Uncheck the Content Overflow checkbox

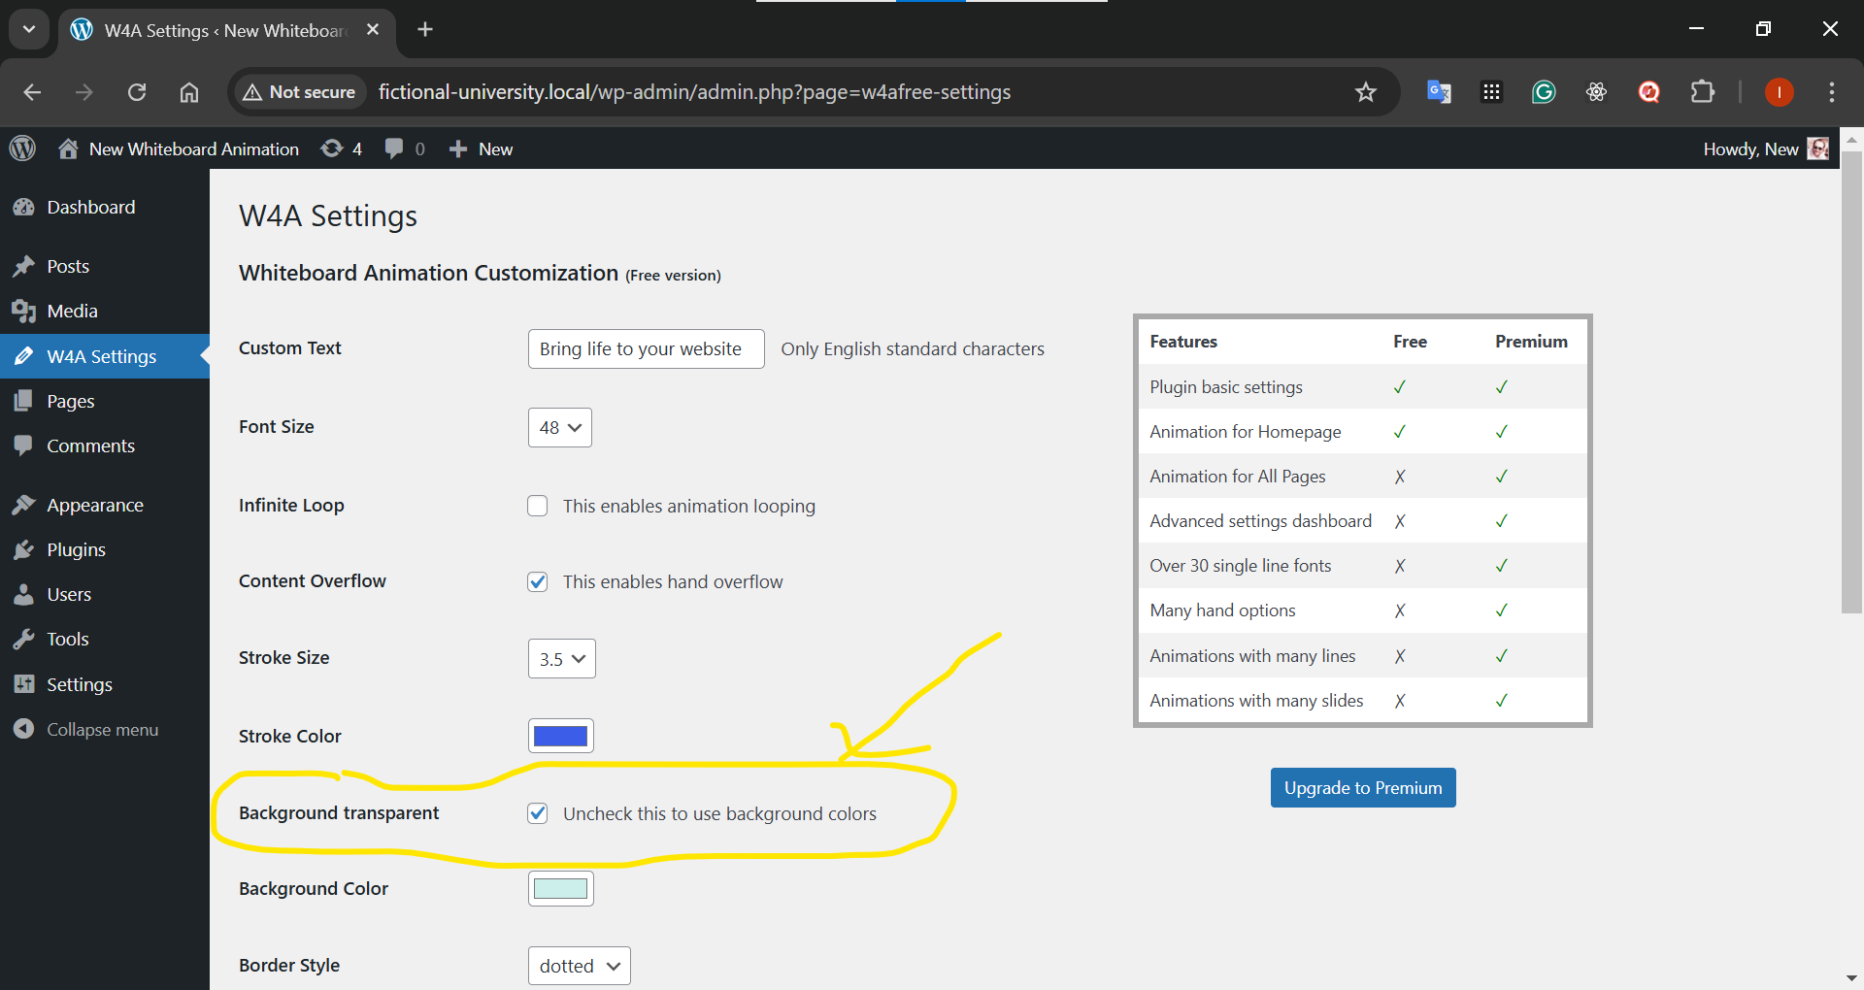[x=537, y=581]
